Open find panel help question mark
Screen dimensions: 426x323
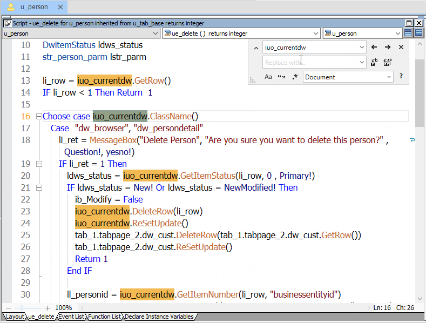tap(401, 77)
